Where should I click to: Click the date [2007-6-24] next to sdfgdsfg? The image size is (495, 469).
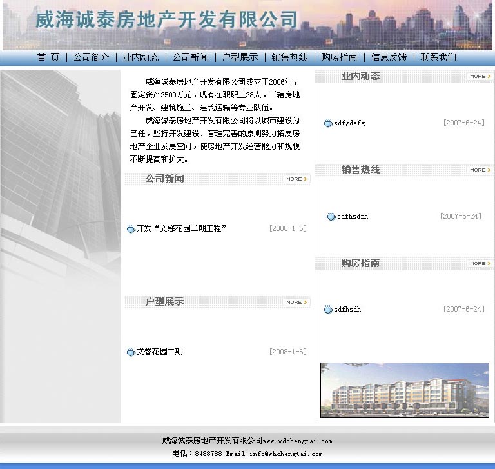pyautogui.click(x=464, y=123)
